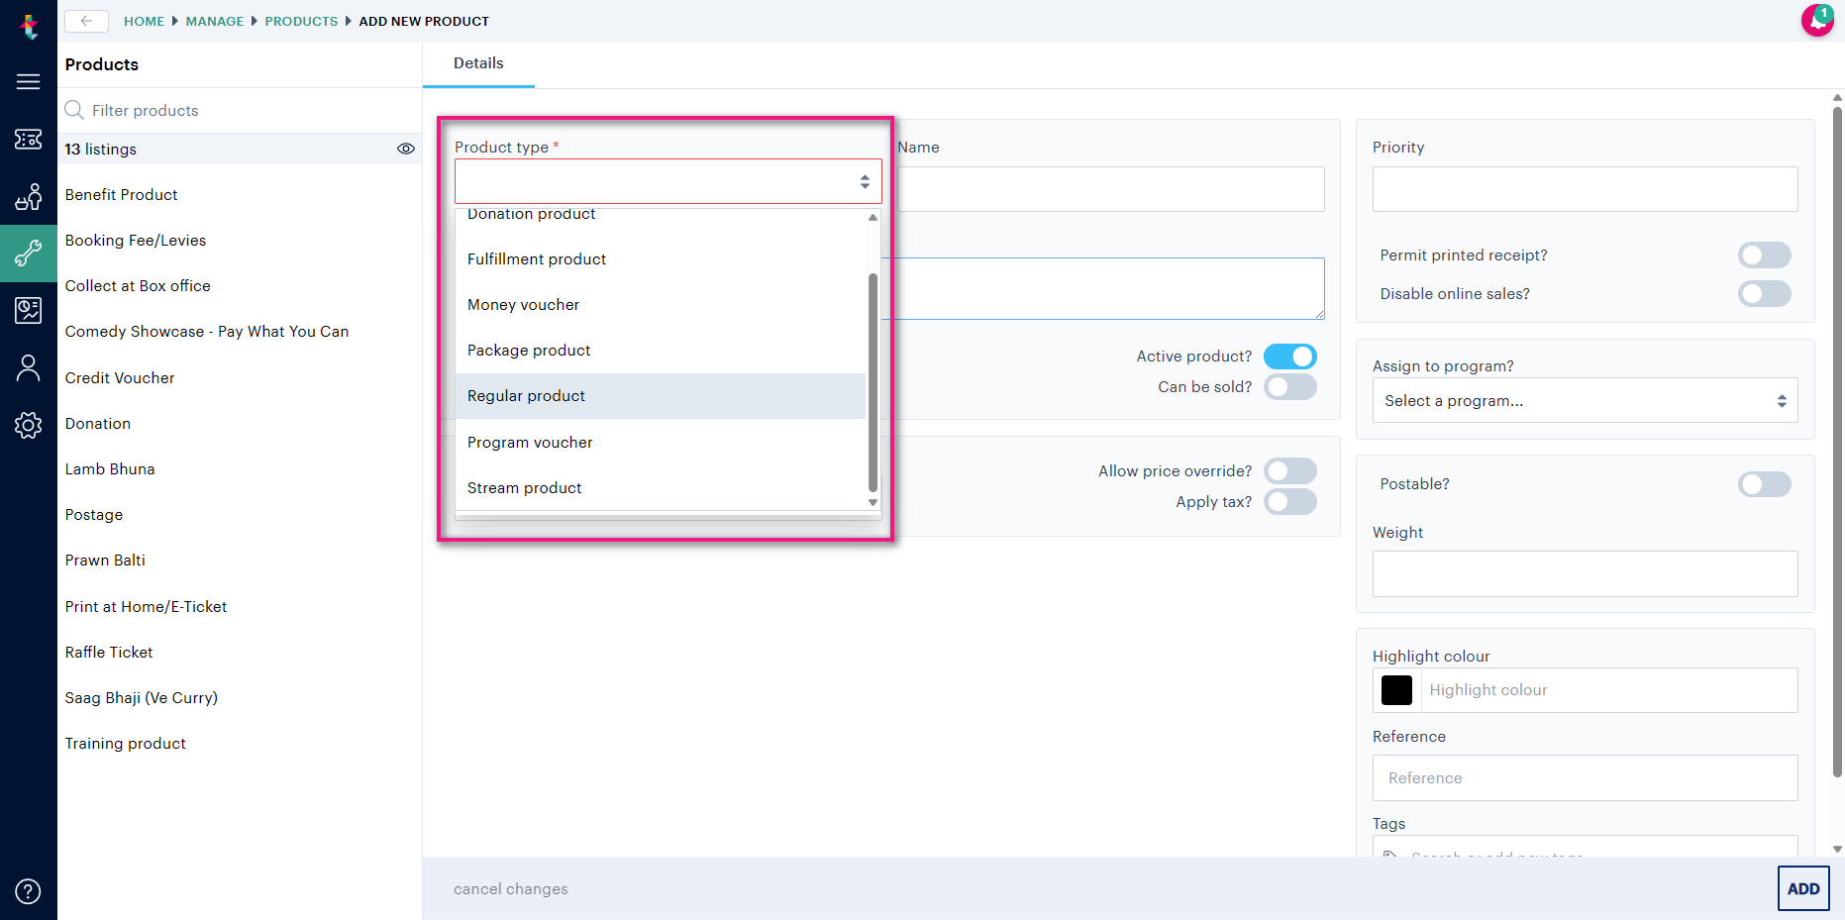Click dropdown list scroll up arrow
1845x920 pixels.
tap(872, 217)
